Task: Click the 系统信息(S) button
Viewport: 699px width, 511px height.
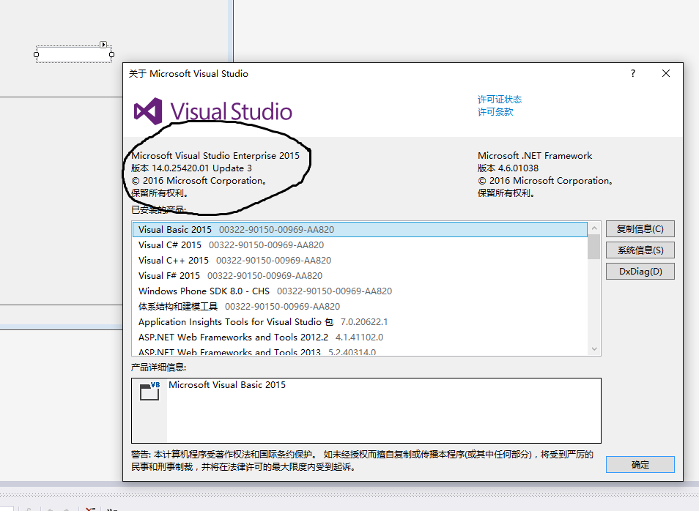Action: coord(640,250)
